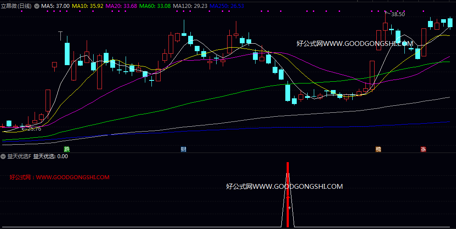The width and height of the screenshot is (456, 229).
Task: Click the red signal bar in indicator panel
Action: 288,194
